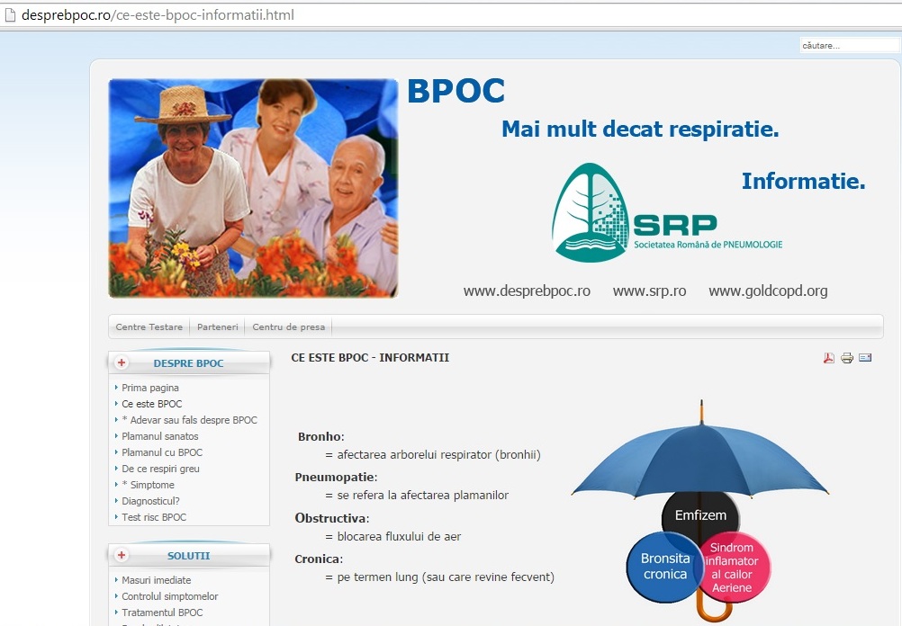The width and height of the screenshot is (902, 626).
Task: Click the Bronsita cronica blue circle
Action: pyautogui.click(x=663, y=565)
